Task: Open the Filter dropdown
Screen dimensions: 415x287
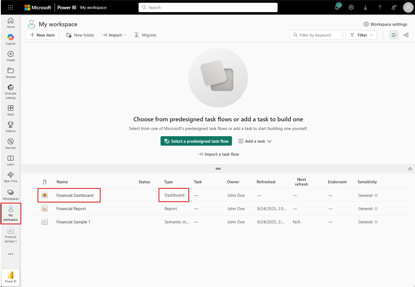Action: click(x=361, y=35)
